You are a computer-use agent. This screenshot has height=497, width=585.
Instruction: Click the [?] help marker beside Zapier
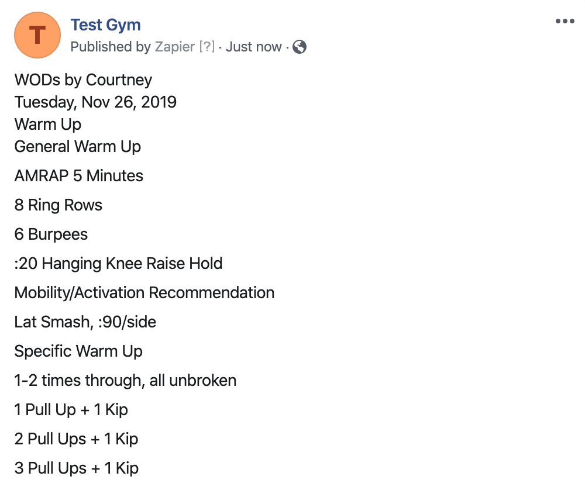click(207, 47)
